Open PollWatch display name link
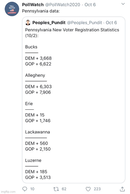The image size is (130, 194). pyautogui.click(x=33, y=5)
